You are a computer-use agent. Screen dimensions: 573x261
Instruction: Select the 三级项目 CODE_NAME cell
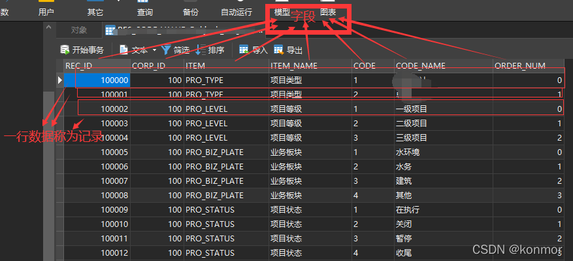coord(444,137)
